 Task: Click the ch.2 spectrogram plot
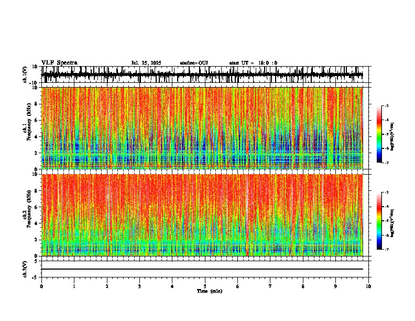coord(202,215)
